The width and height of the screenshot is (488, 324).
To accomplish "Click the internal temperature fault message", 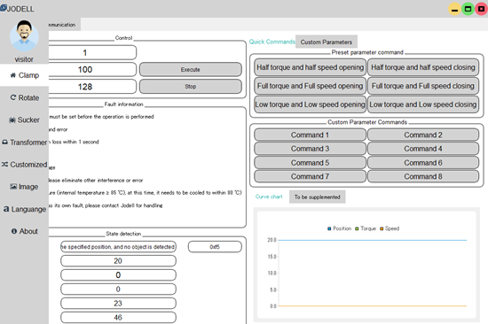I will 145,193.
